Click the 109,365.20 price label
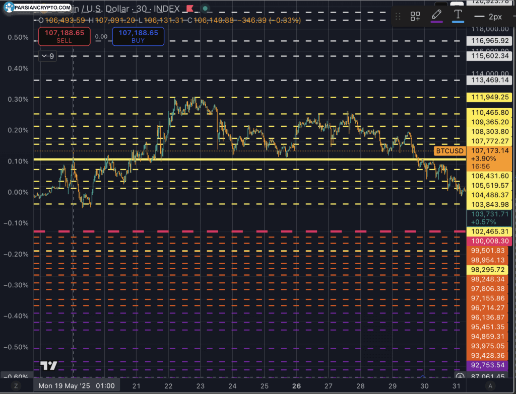The width and height of the screenshot is (516, 394). pyautogui.click(x=489, y=122)
